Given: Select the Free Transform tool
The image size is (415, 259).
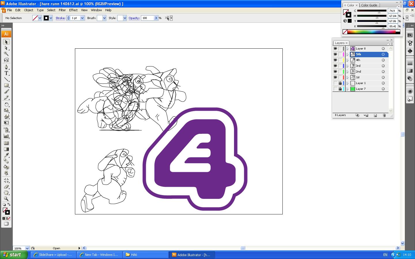Looking at the screenshot, I should click(x=6, y=123).
